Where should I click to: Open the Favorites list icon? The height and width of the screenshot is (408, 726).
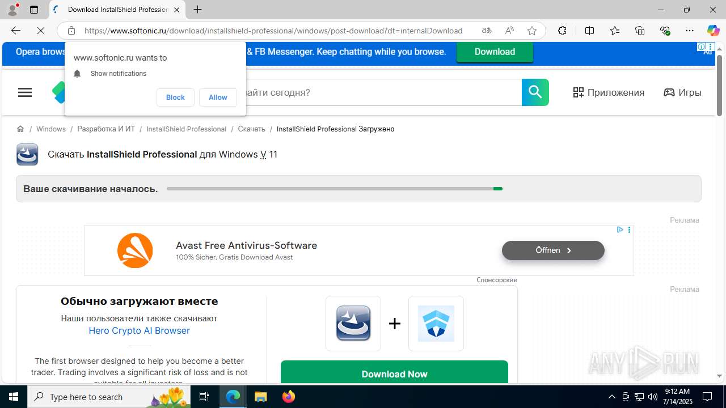pyautogui.click(x=615, y=31)
